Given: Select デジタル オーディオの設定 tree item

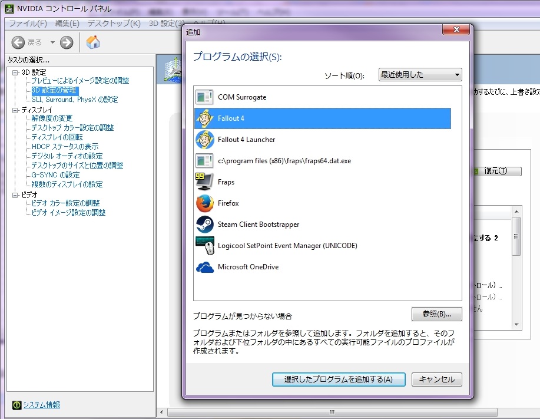Looking at the screenshot, I should (67, 156).
